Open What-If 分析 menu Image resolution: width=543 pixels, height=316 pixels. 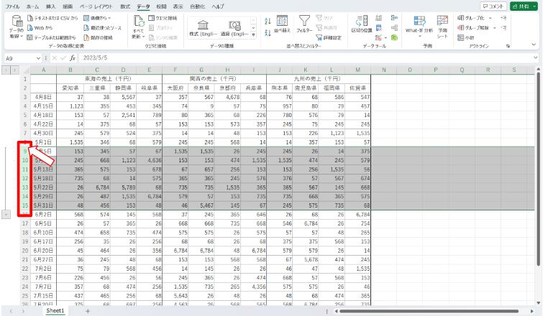tap(419, 27)
